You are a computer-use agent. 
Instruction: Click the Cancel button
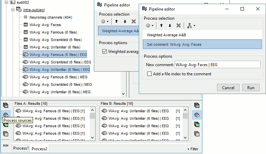228,88
